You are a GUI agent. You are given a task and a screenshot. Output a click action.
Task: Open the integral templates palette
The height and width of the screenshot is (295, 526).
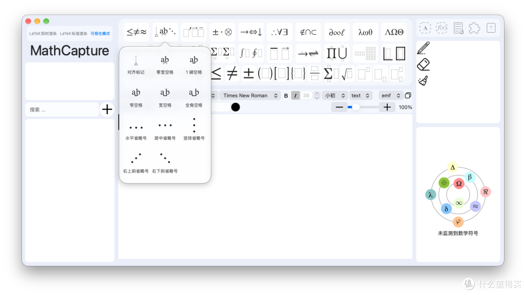point(251,53)
